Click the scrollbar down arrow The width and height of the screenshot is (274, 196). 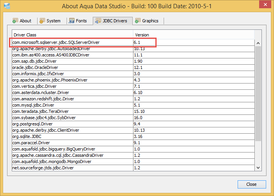(258, 168)
